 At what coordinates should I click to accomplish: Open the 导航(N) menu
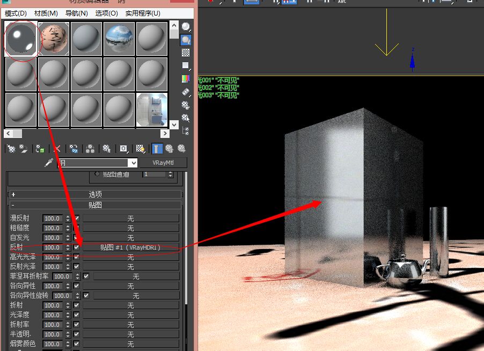coord(77,13)
